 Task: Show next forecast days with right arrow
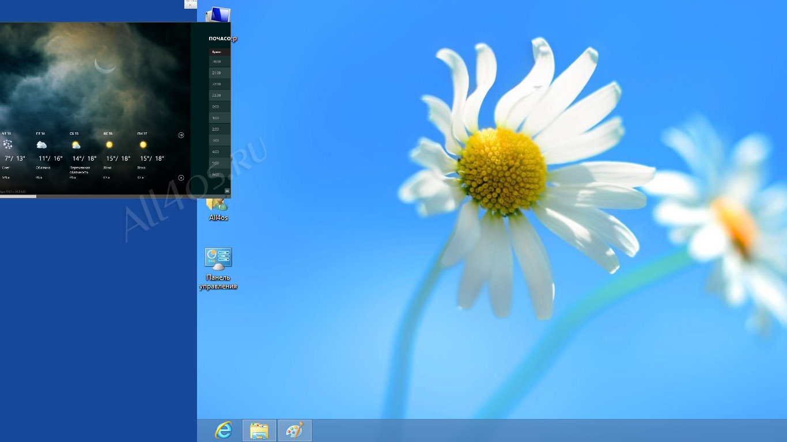(x=181, y=135)
